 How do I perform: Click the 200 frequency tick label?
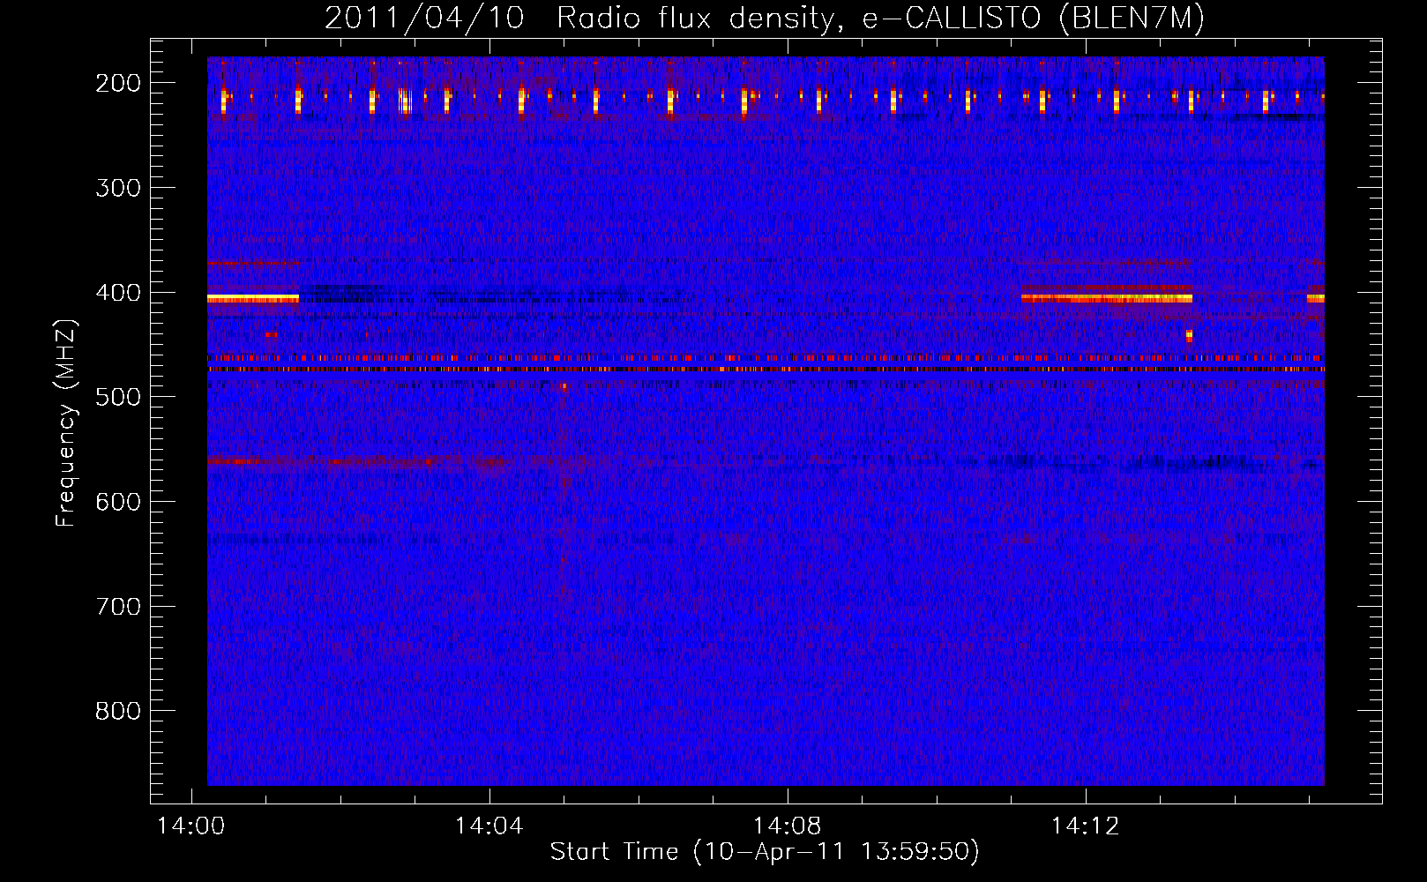tap(117, 83)
